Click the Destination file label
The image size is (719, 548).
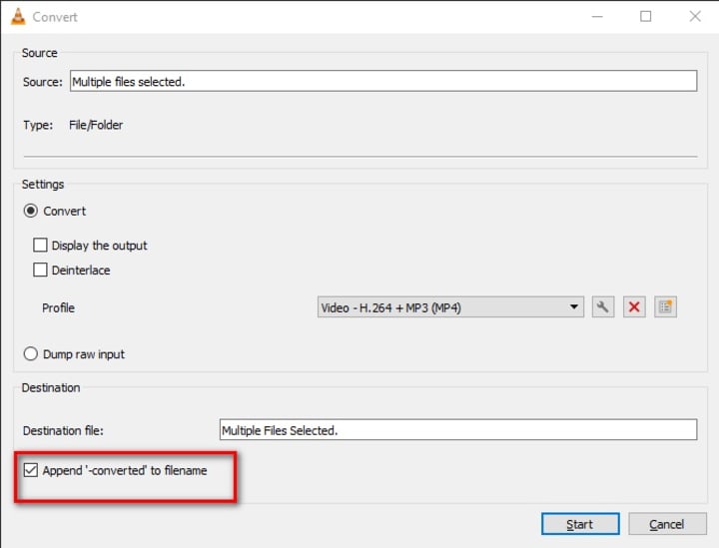coord(63,430)
